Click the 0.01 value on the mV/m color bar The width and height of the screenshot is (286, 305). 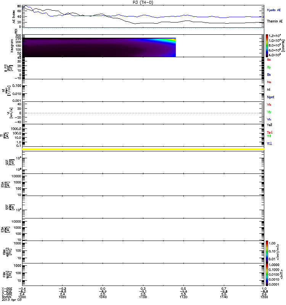pos(272,259)
